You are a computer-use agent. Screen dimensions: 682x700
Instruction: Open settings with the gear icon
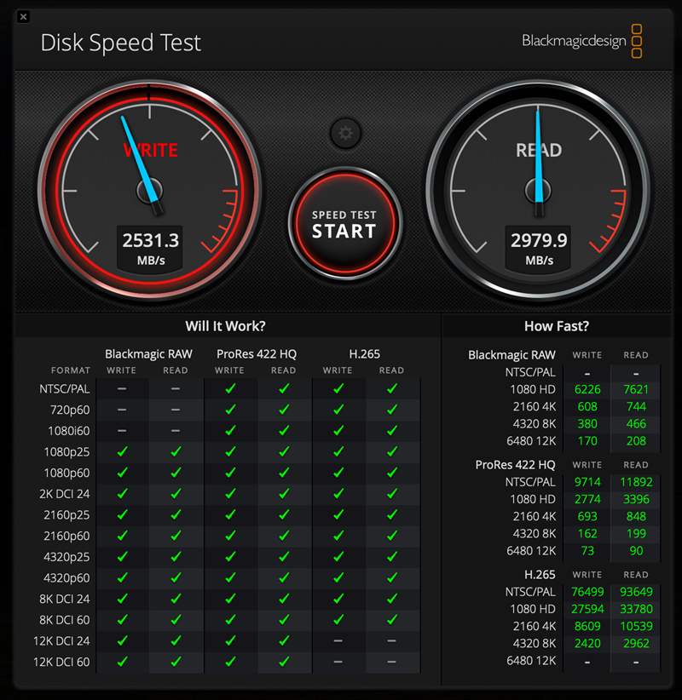point(345,133)
